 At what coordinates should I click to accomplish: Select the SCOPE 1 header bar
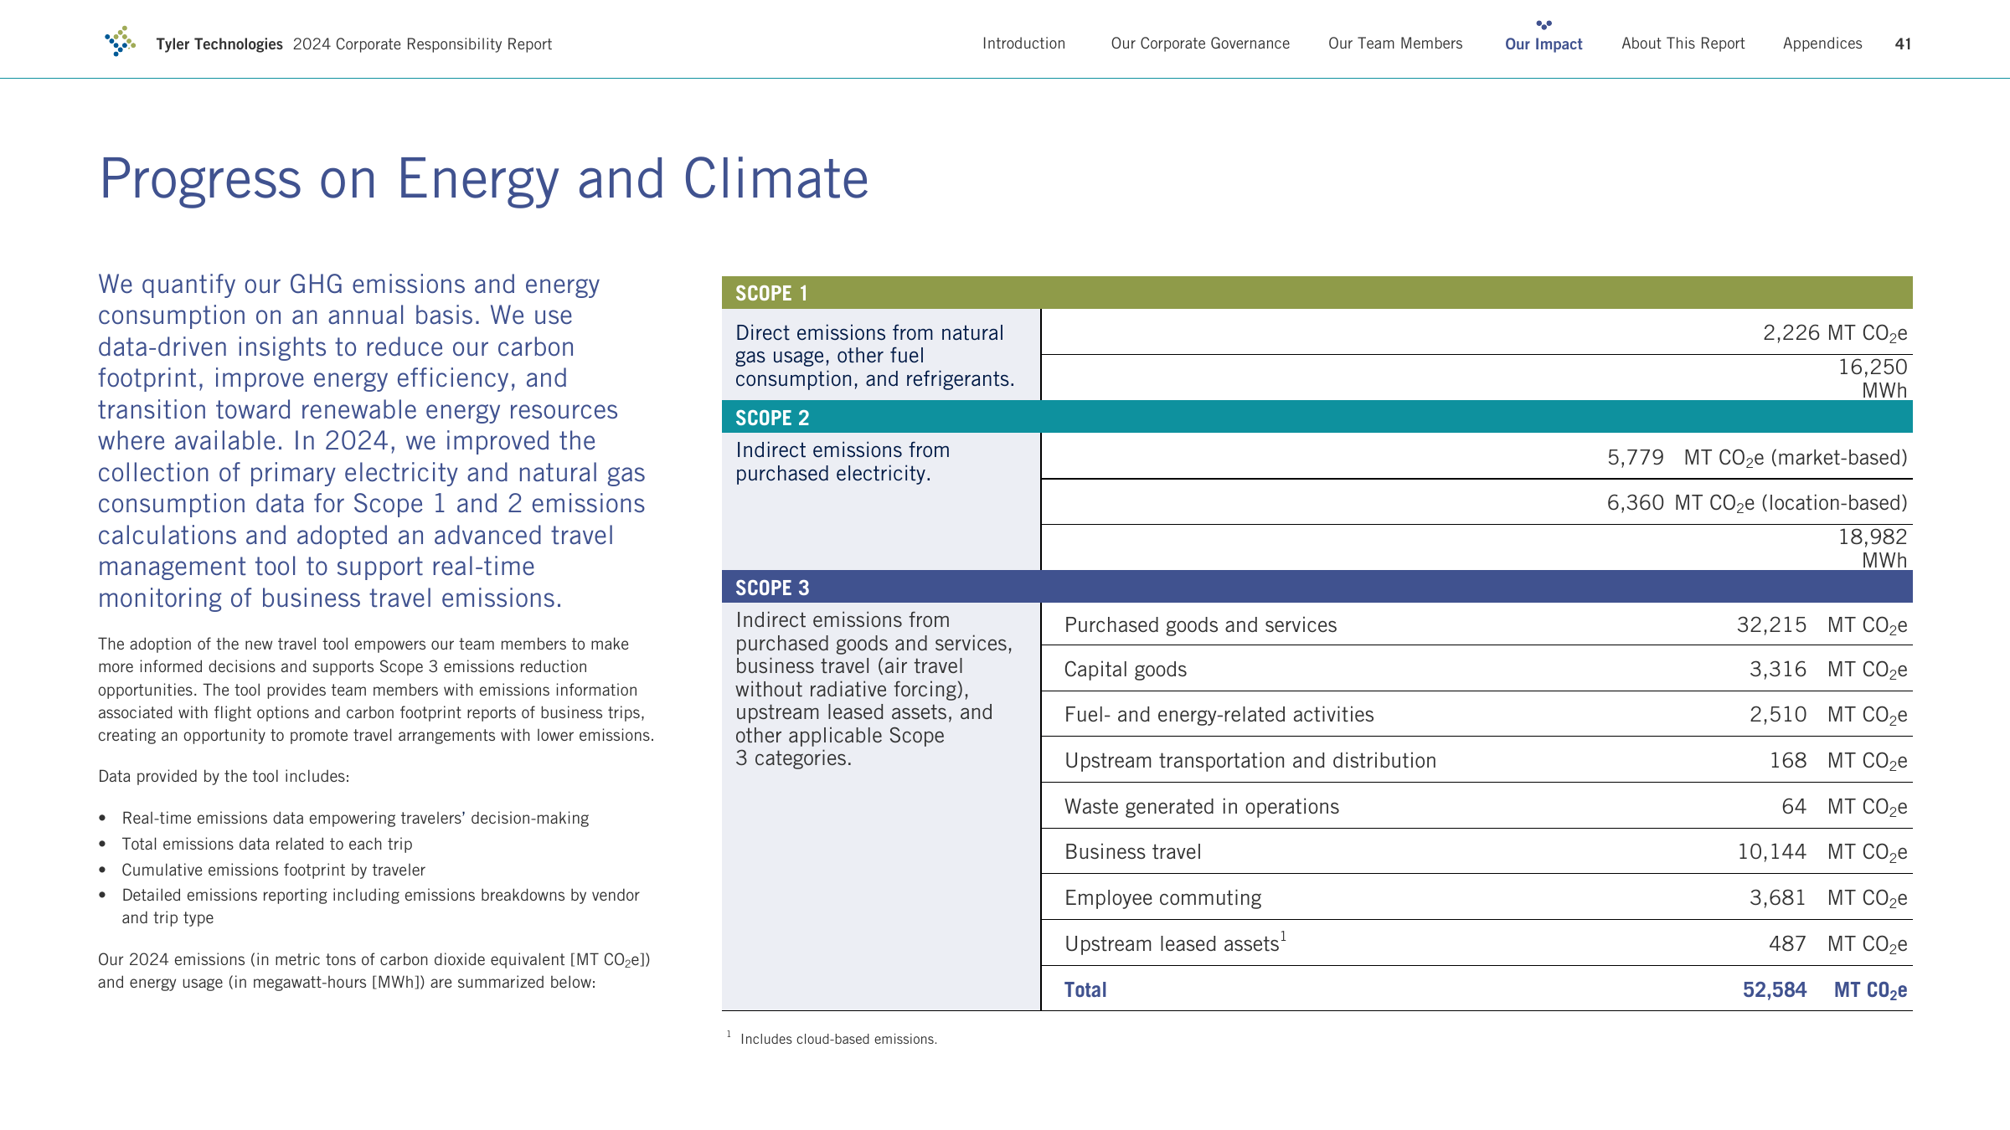pos(1317,293)
